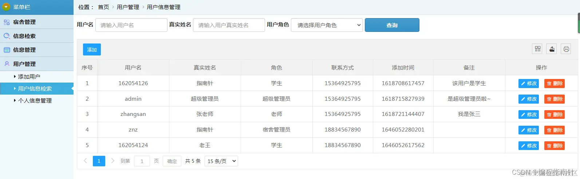
Task: Click the 用户名 column header
Action: [x=133, y=67]
